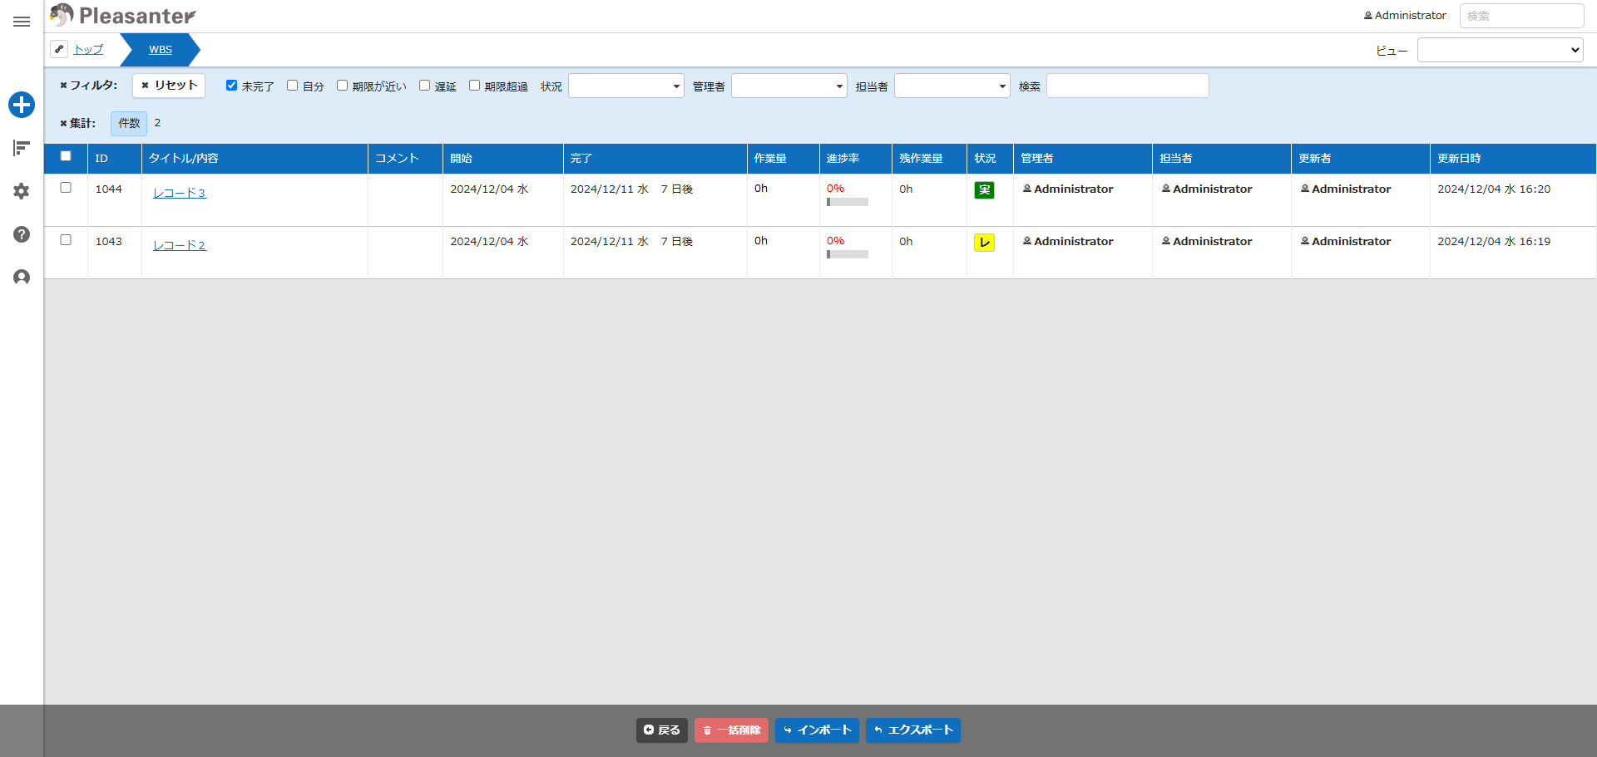This screenshot has width=1597, height=757.
Task: Enable the 期限超過 filter checkbox
Action: click(x=475, y=86)
